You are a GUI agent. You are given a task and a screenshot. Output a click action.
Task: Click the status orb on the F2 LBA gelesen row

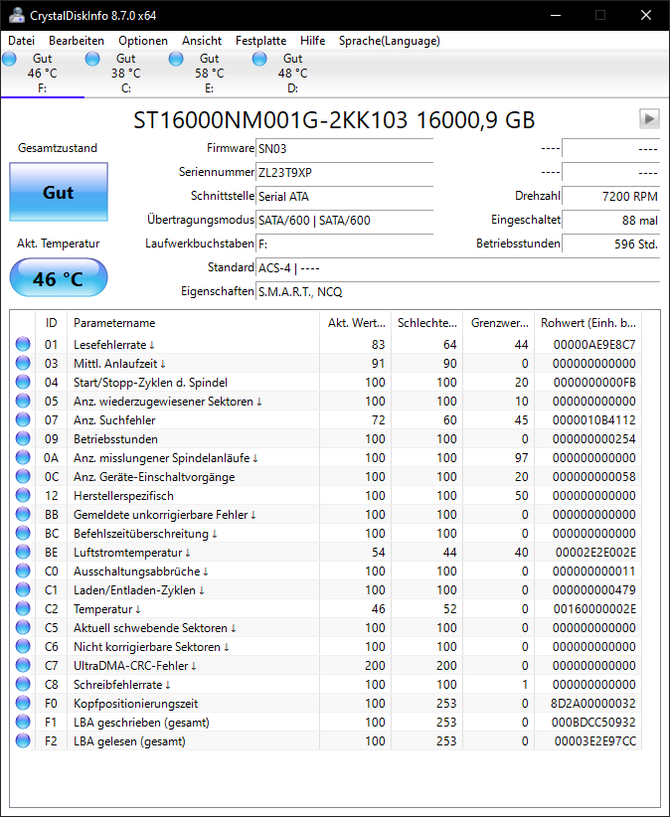point(23,740)
